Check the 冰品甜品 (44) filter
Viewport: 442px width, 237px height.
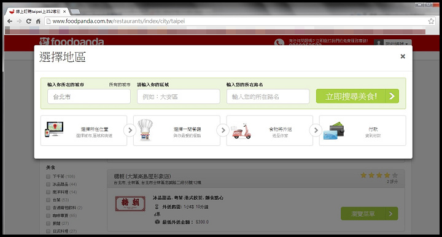(48, 184)
